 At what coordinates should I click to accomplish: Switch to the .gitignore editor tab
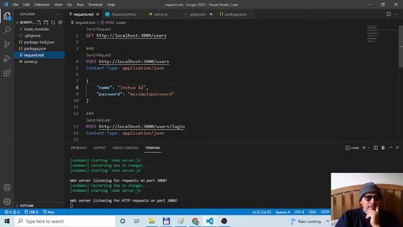point(197,14)
